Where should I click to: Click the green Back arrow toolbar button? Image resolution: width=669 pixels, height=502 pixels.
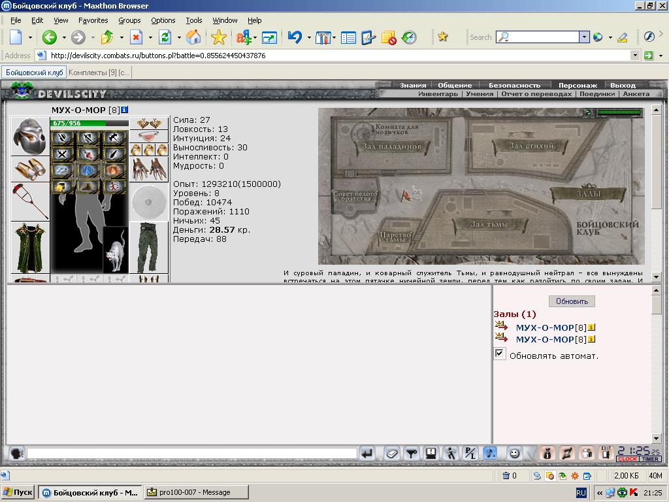(50, 37)
